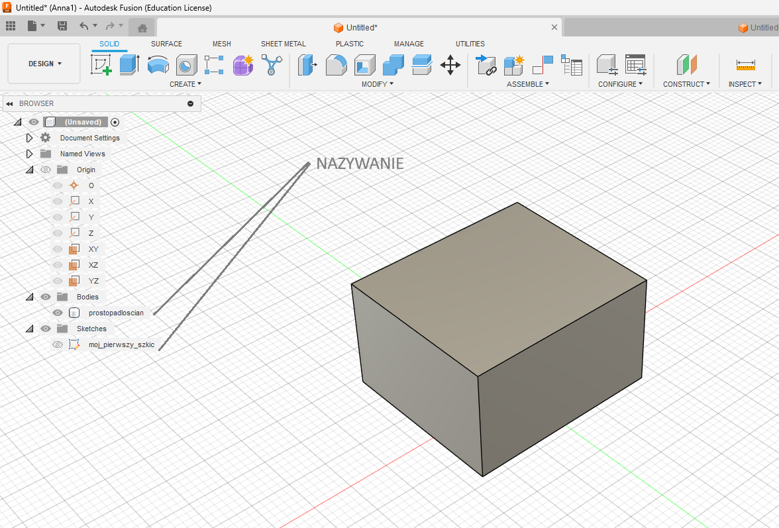Open the DESIGN workspace dropdown

(44, 64)
